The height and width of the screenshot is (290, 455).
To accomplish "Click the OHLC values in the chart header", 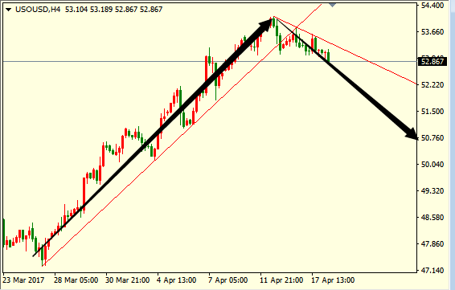I will 113,10.
